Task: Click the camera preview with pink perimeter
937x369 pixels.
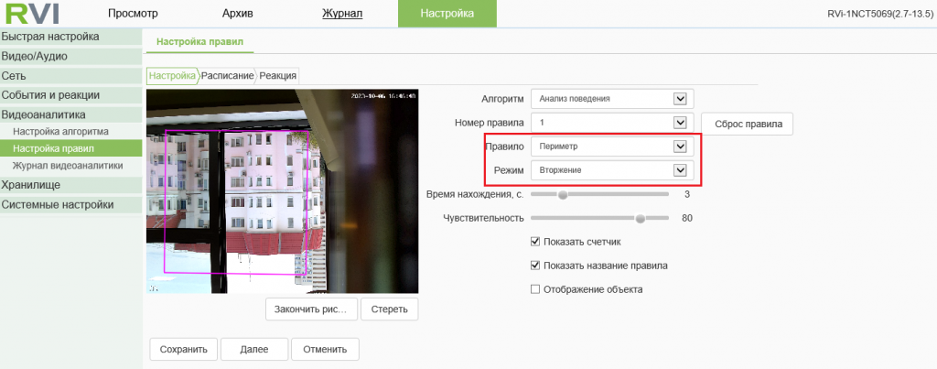Action: tap(282, 190)
